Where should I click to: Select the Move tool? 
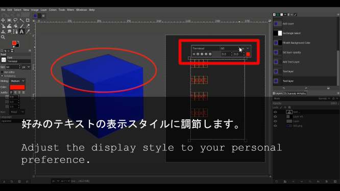[x=3, y=20]
